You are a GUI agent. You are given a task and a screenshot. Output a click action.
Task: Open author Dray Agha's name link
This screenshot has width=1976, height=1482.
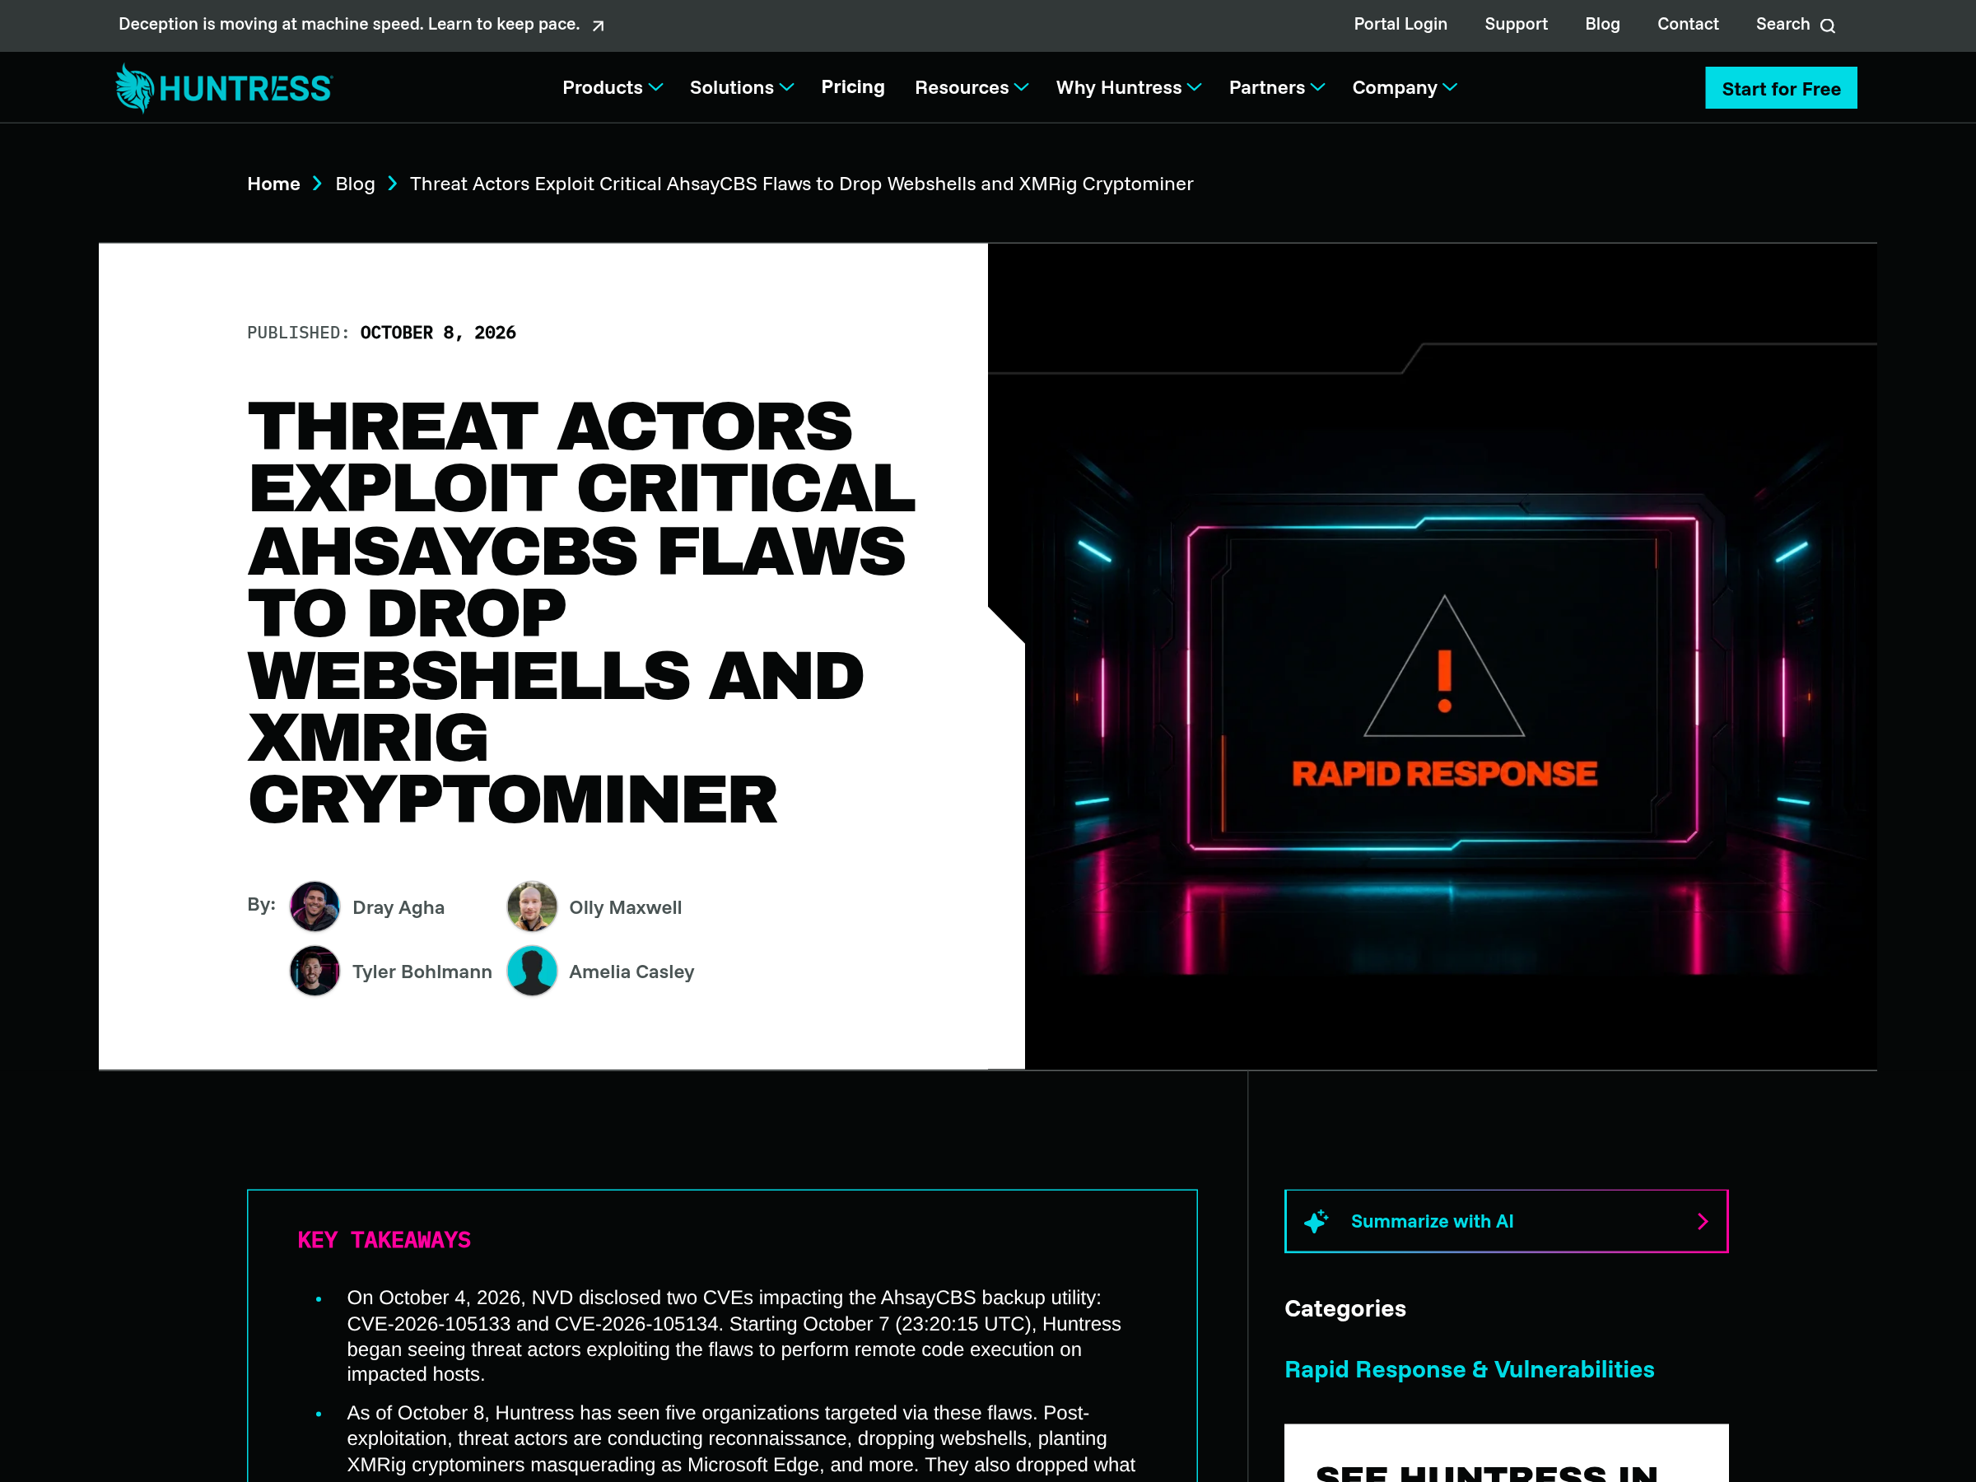coord(398,906)
